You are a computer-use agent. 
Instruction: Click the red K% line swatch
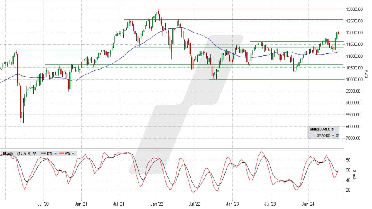pos(61,154)
